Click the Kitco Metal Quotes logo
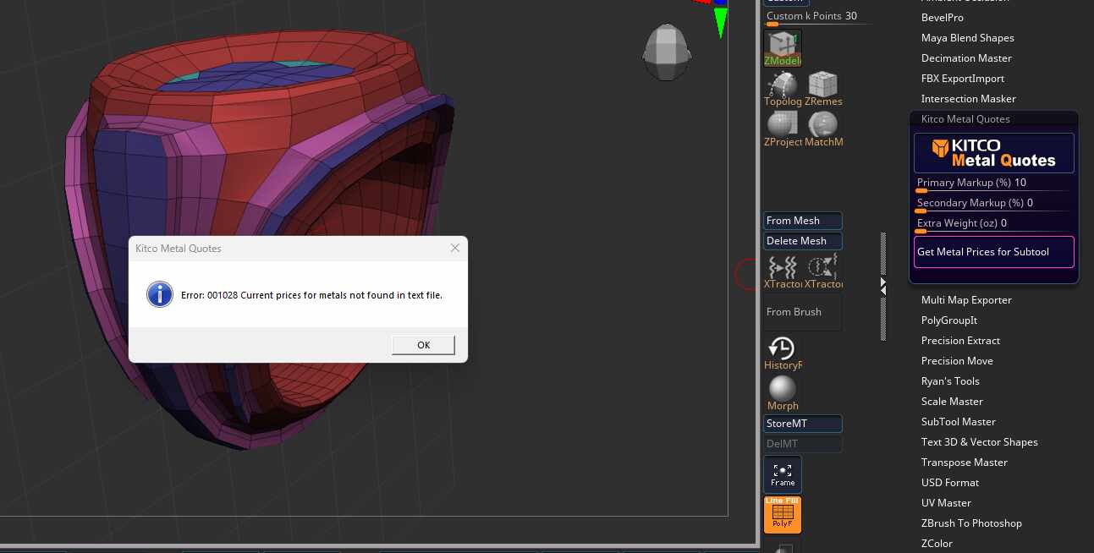Viewport: 1094px width, 553px height. click(993, 152)
